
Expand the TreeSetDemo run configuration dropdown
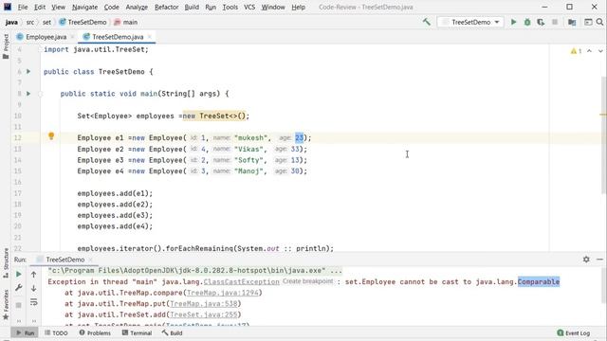pyautogui.click(x=470, y=22)
